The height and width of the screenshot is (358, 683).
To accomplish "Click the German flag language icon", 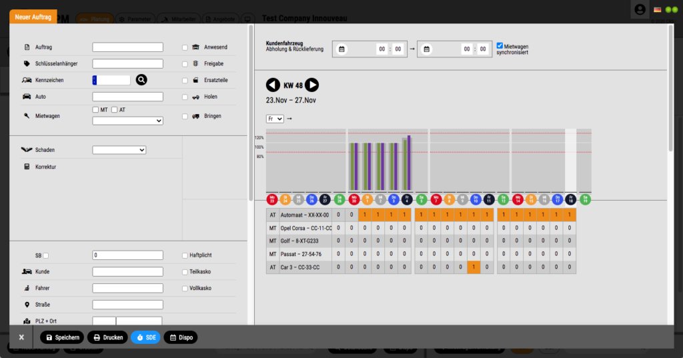I will point(658,10).
